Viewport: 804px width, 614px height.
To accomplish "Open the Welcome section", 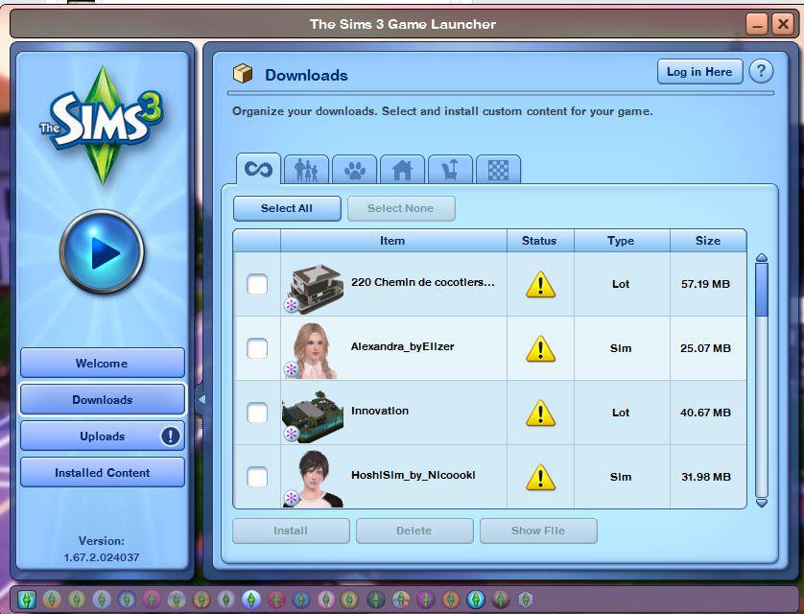I will coord(102,364).
